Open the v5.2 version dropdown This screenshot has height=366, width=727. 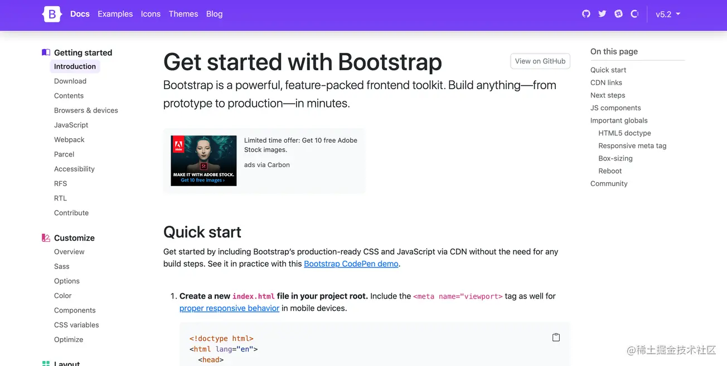[668, 14]
